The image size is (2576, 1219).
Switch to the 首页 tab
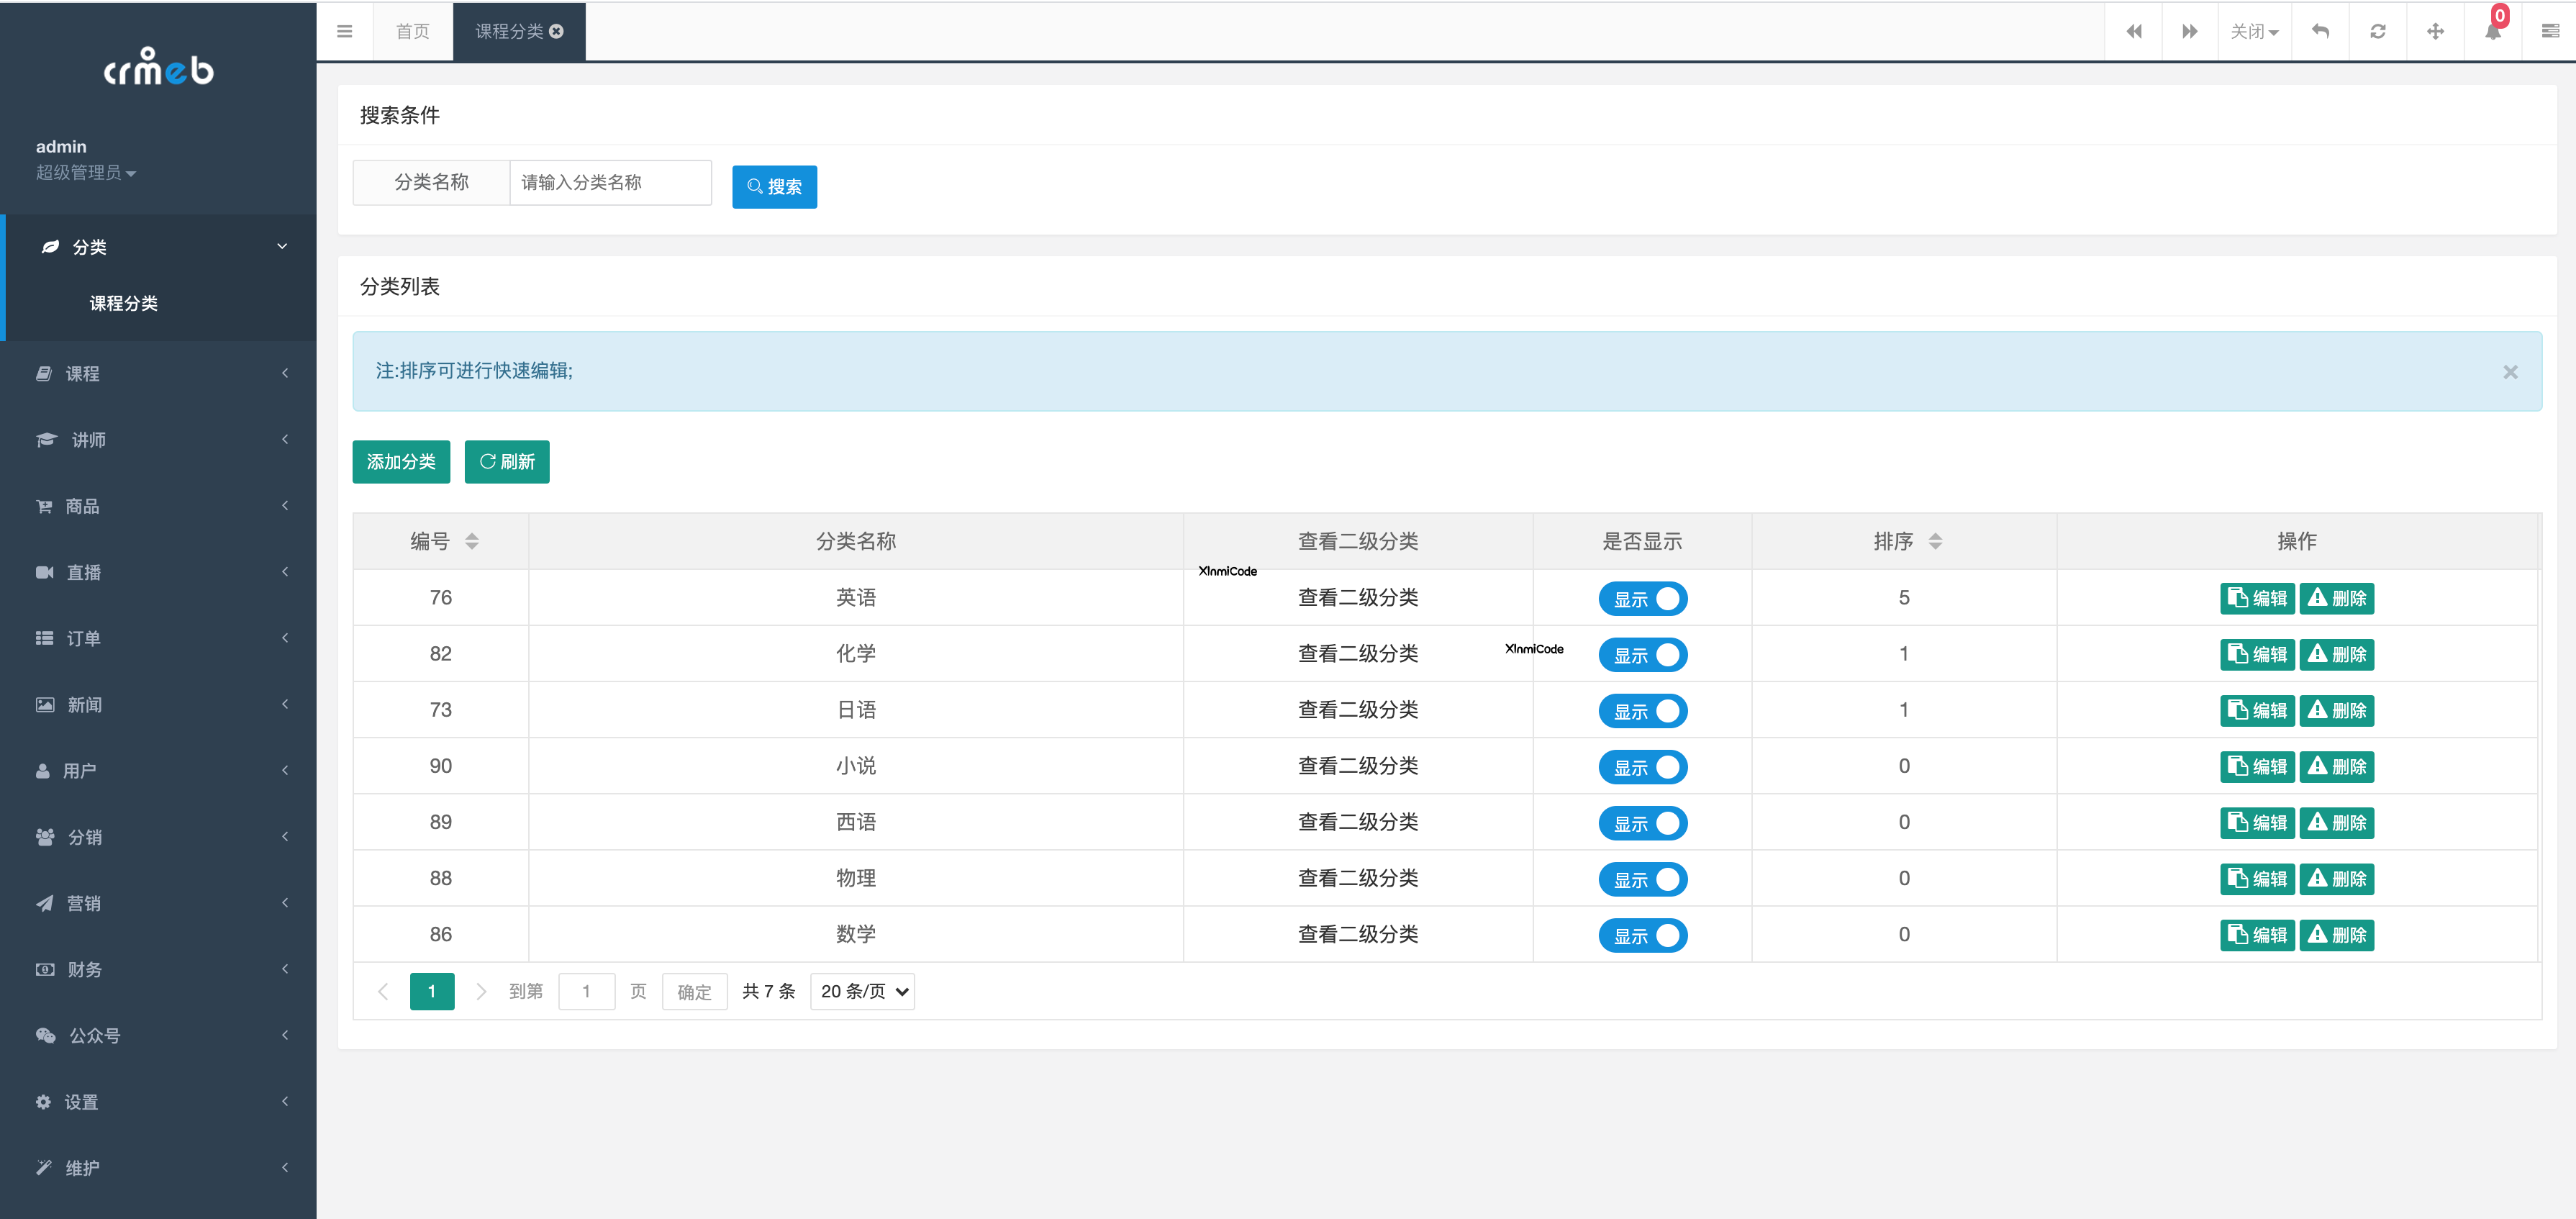pos(412,32)
